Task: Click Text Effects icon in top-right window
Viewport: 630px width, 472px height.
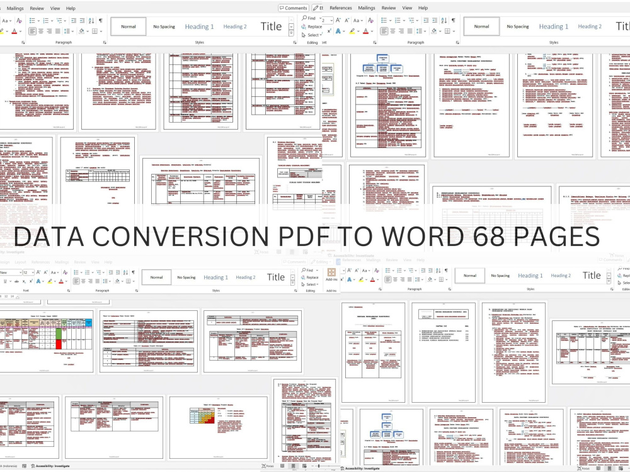Action: (338, 31)
